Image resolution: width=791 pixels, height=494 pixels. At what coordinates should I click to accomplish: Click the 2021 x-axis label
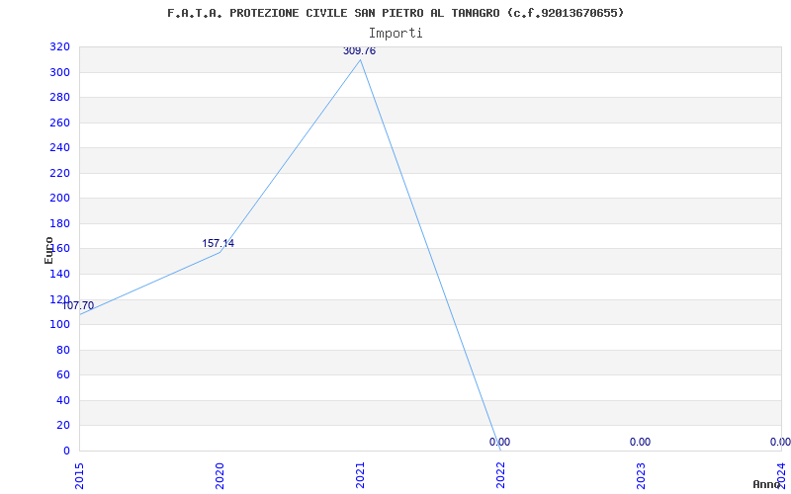(360, 476)
